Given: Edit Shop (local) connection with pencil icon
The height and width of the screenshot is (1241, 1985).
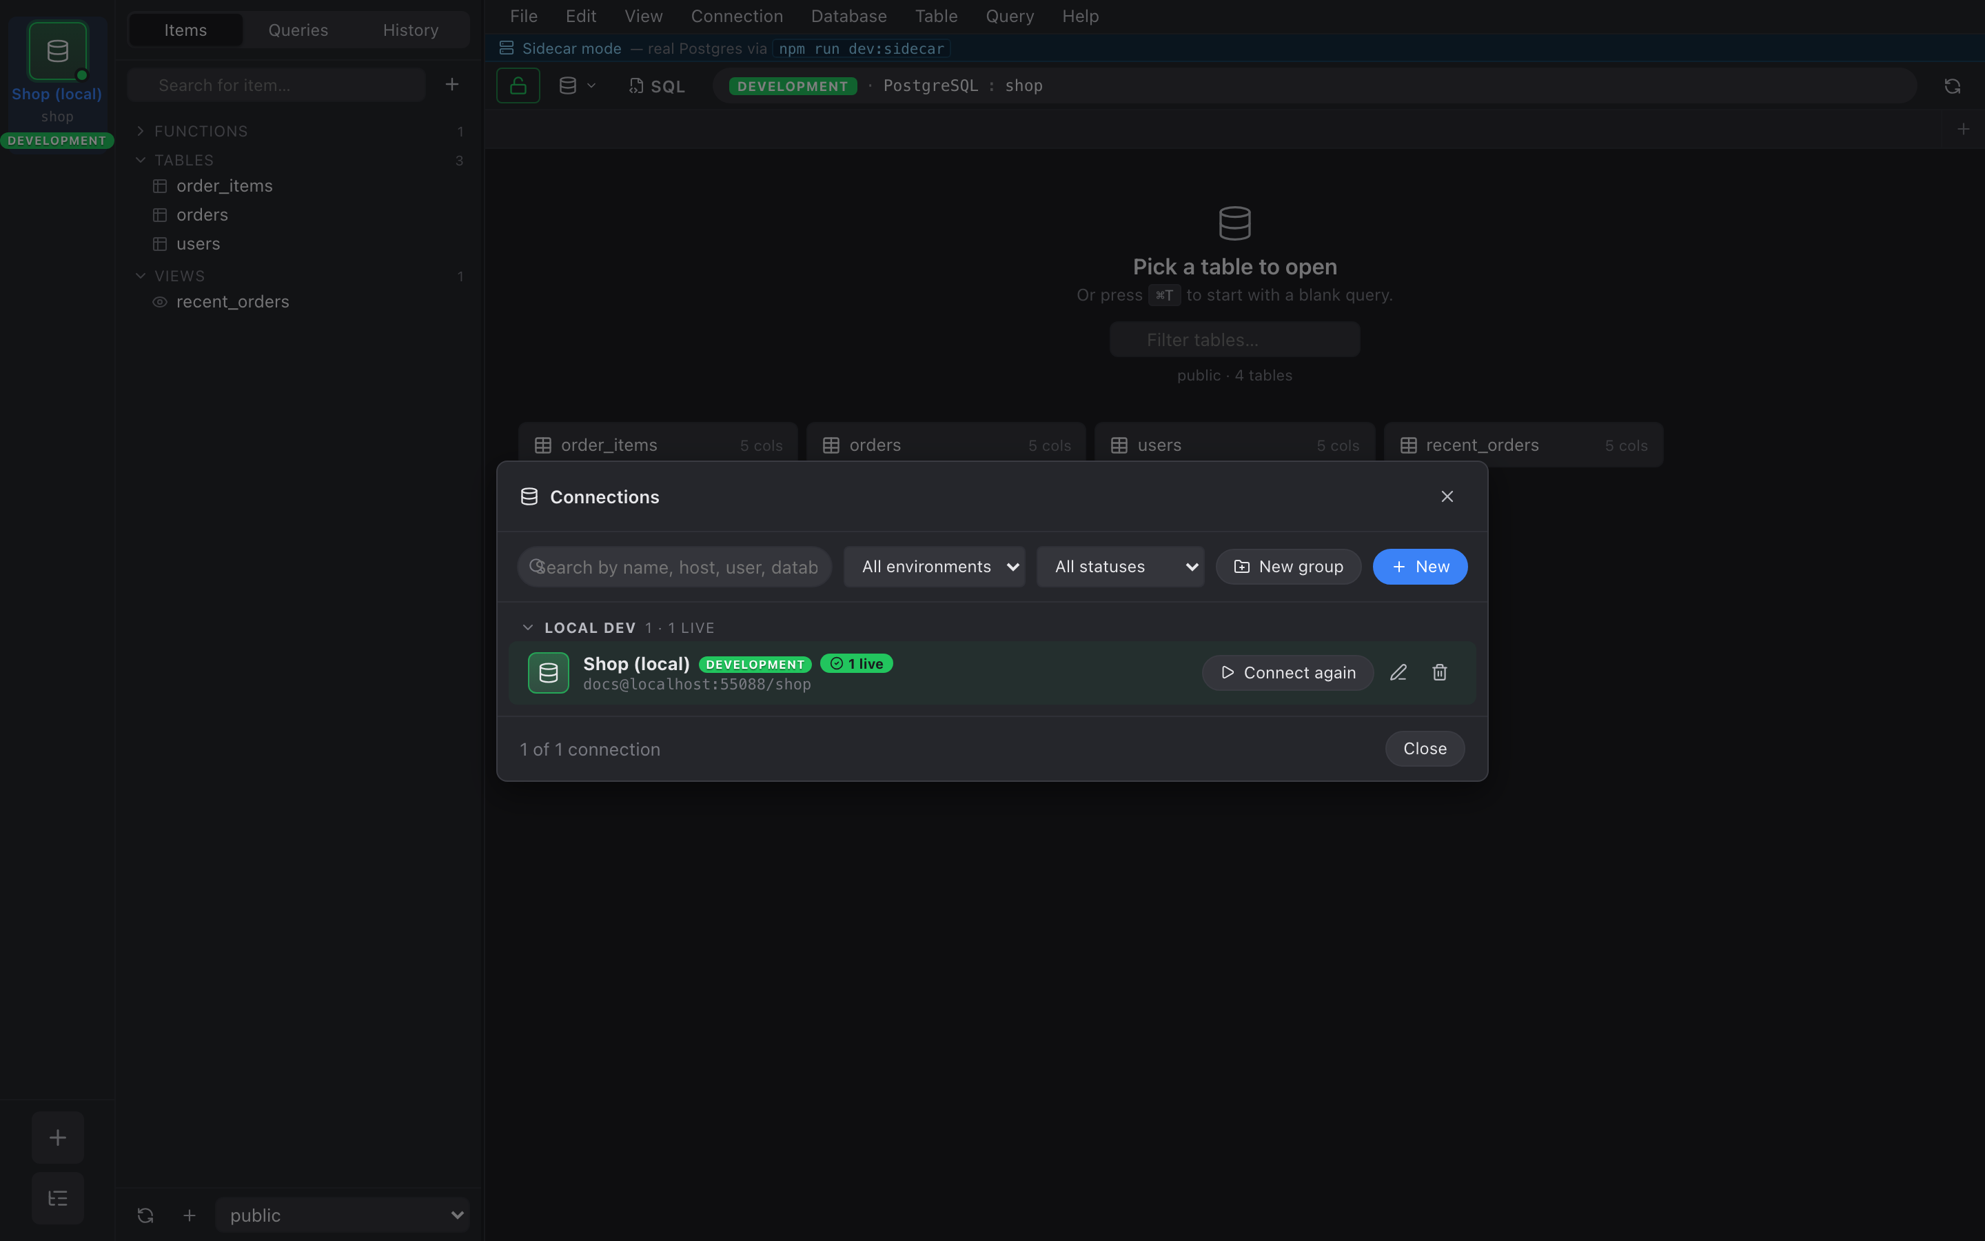Looking at the screenshot, I should tap(1398, 673).
